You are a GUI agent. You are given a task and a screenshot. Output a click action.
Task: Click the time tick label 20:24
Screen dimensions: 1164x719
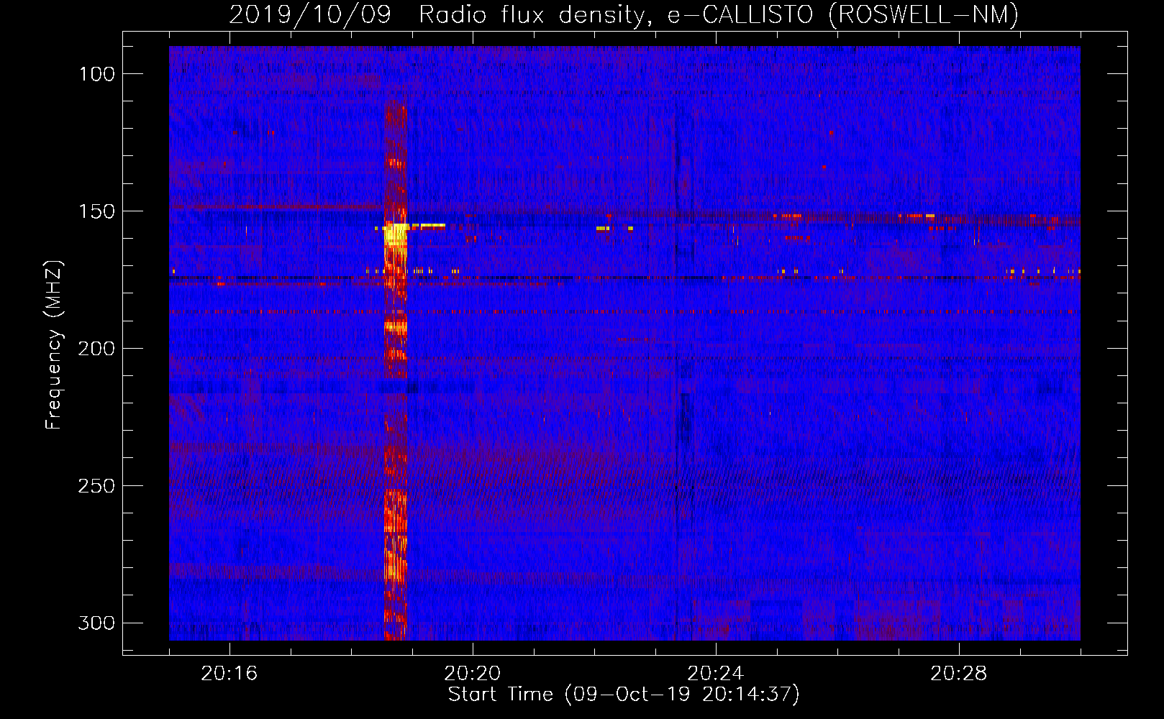click(x=716, y=674)
